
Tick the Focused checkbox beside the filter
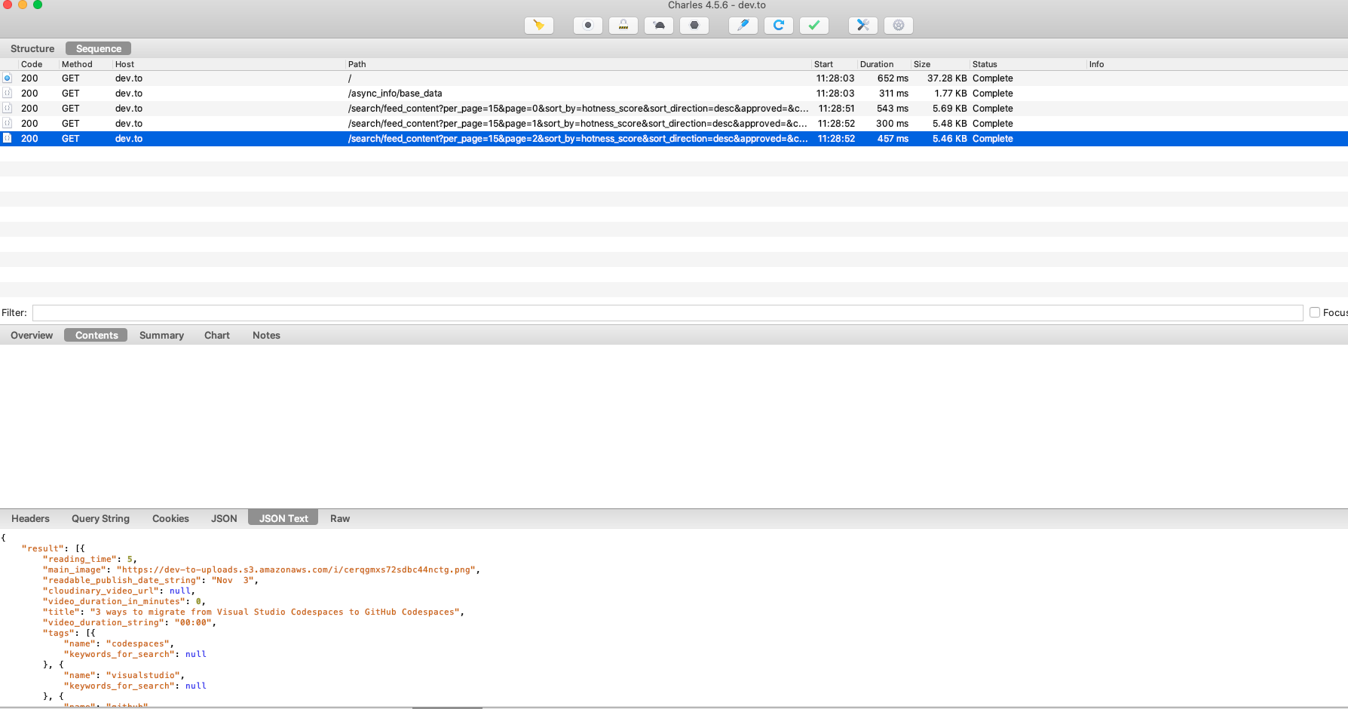click(x=1315, y=312)
